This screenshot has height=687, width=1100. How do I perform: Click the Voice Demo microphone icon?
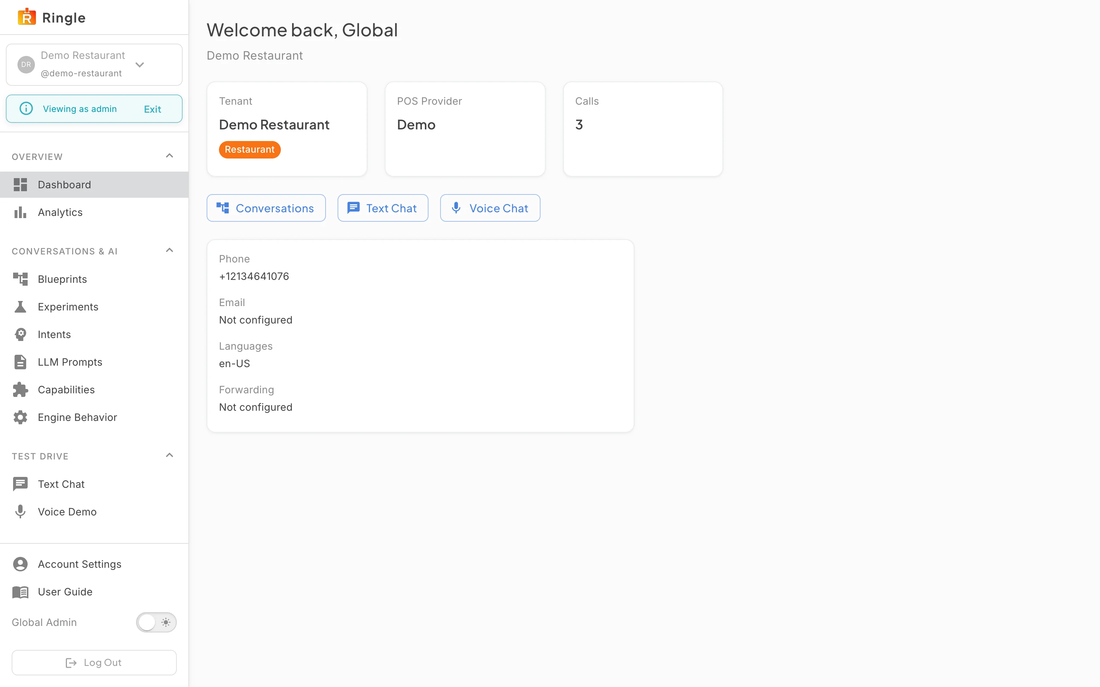pos(20,512)
